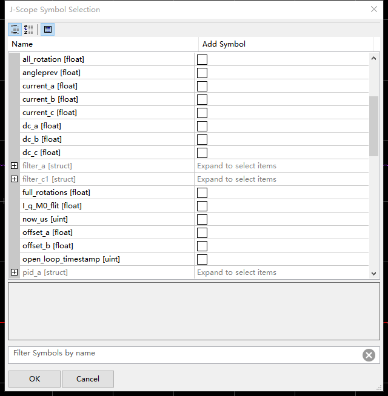Image resolution: width=388 pixels, height=396 pixels.
Task: Click the Cancel button
Action: click(x=88, y=379)
